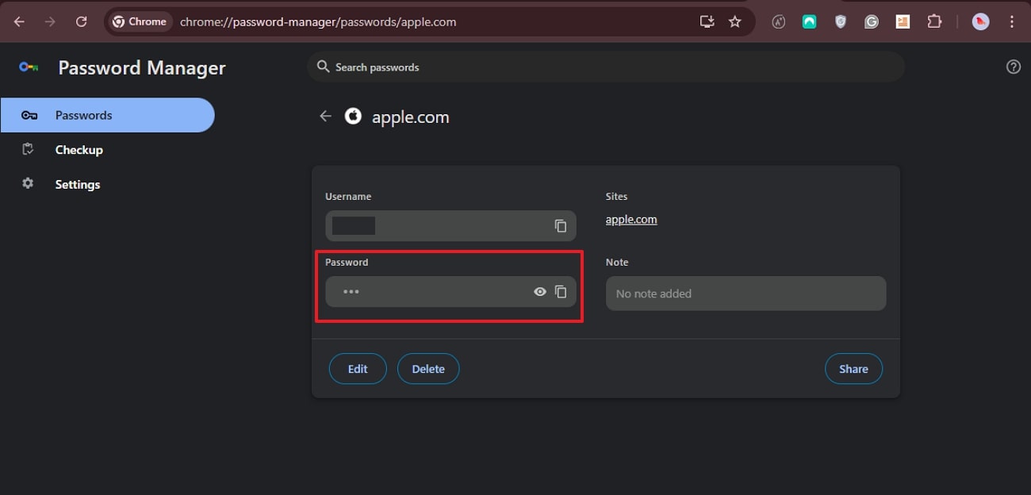Open the Chrome three-dot menu
The image size is (1031, 495).
click(x=1012, y=21)
